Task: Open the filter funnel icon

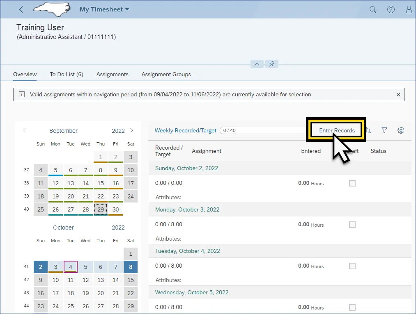Action: tap(384, 130)
